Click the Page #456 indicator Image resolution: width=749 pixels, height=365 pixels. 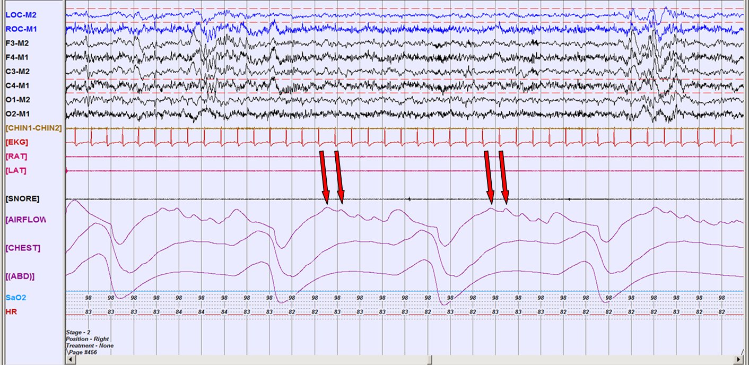point(83,352)
